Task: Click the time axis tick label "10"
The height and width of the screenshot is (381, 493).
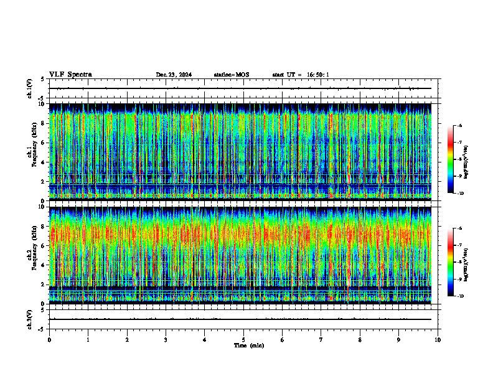Action: click(x=438, y=340)
